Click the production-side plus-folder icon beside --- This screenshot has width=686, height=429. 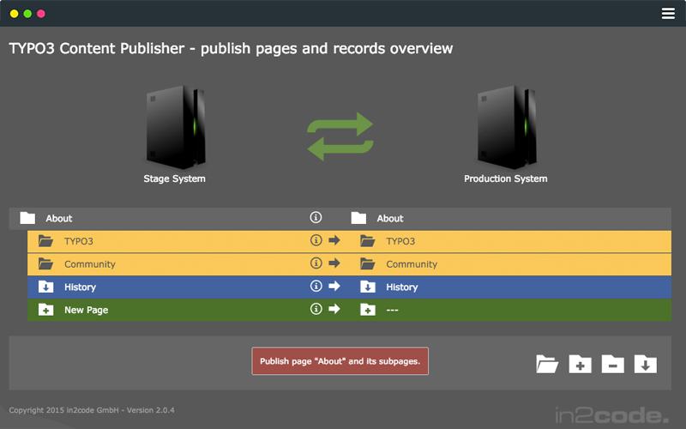click(x=368, y=310)
